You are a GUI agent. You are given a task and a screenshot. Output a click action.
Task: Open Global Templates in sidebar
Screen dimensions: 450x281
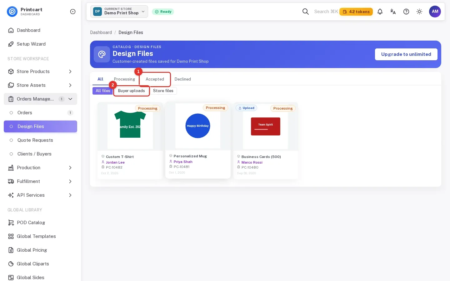41,236
